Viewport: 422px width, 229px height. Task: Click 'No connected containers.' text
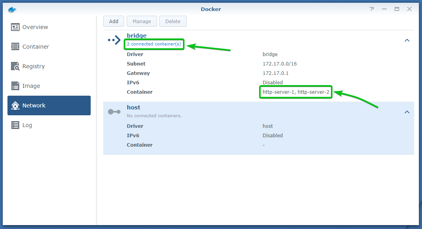click(154, 116)
